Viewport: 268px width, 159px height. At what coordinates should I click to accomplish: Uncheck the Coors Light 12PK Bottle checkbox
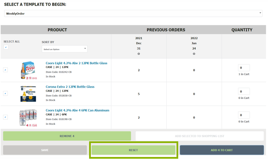(5, 70)
